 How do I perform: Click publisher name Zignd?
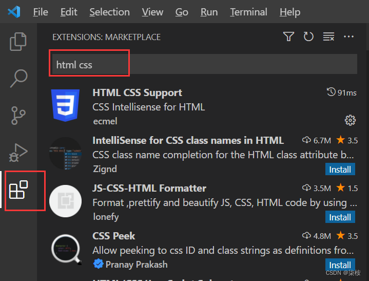[105, 169]
